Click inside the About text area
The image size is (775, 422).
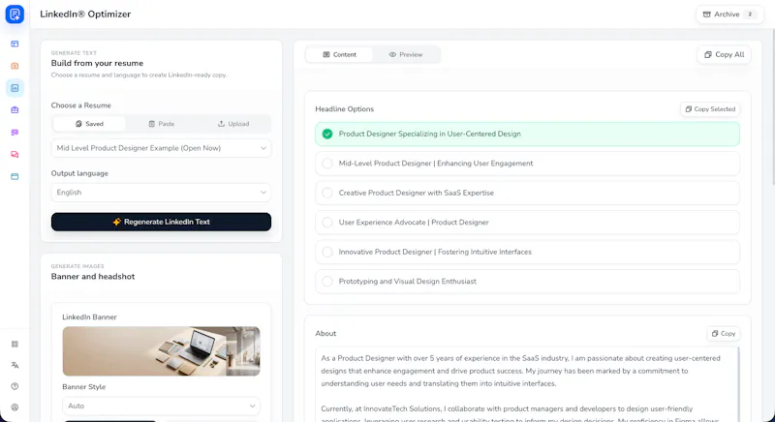point(525,384)
